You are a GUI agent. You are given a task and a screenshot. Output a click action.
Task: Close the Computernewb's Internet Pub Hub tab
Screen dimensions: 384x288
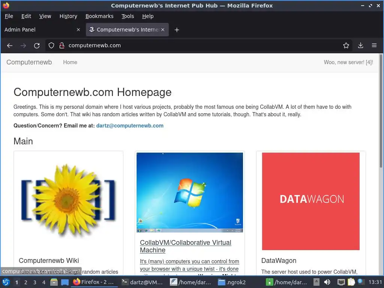pos(163,30)
